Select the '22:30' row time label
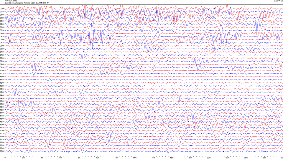The width and height of the screenshot is (283, 159). point(2,145)
